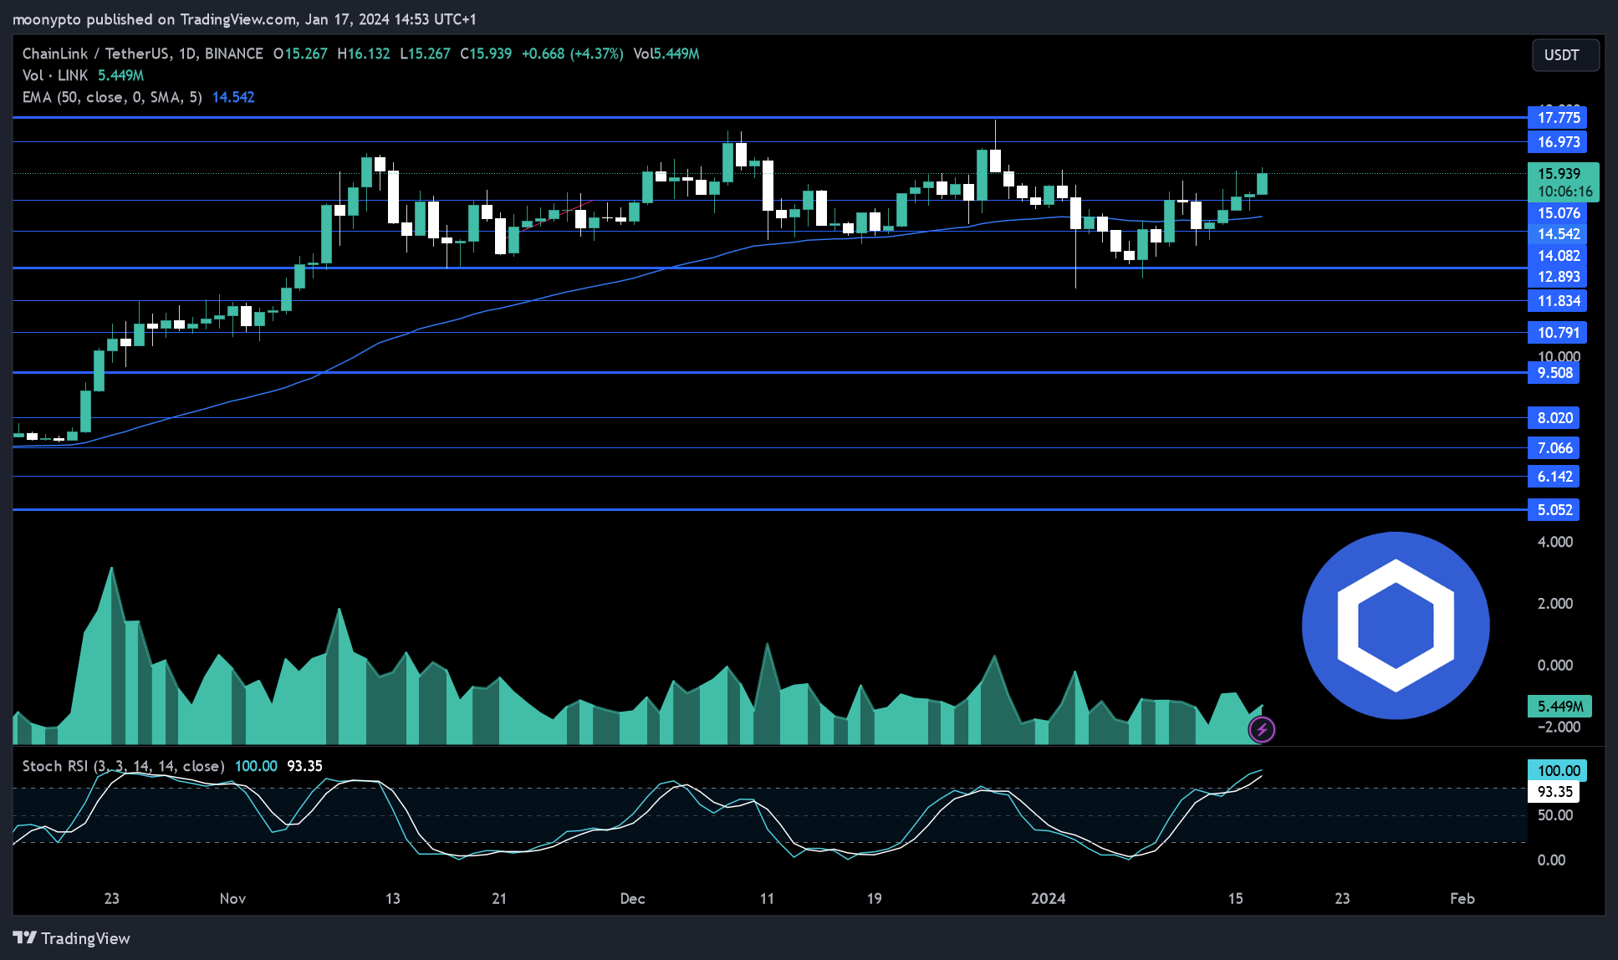Viewport: 1618px width, 960px height.
Task: Click the latest green candlestick
Action: tap(1262, 184)
